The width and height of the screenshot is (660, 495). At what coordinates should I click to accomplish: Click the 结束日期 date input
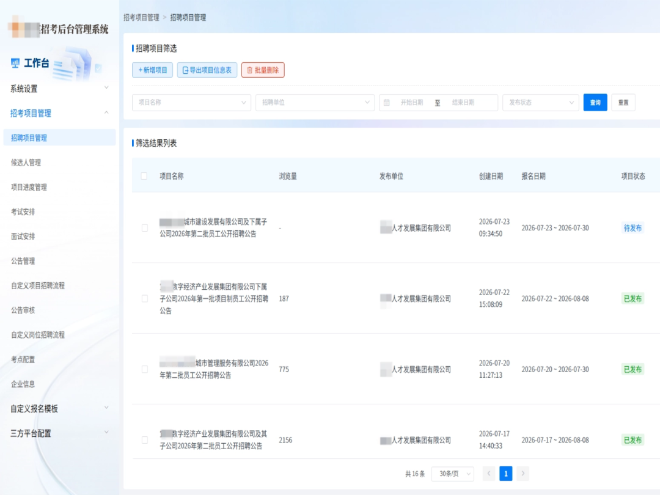coord(463,102)
